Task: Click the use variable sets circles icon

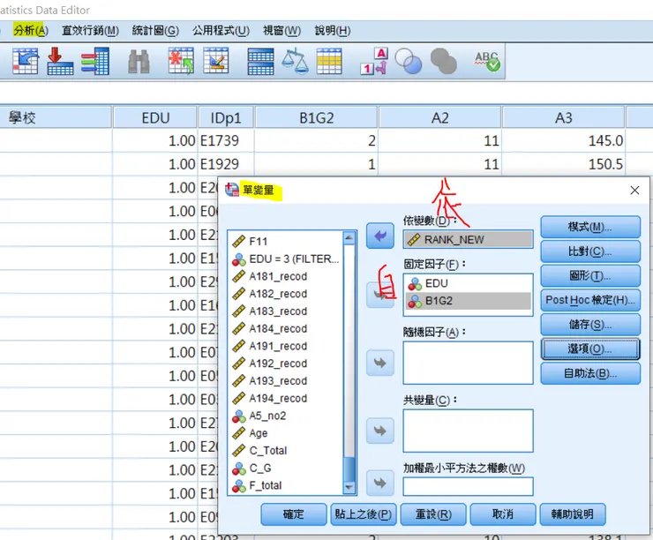Action: [x=408, y=61]
